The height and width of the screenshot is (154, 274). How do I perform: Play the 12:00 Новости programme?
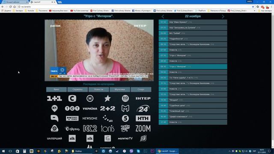[x=193, y=89]
